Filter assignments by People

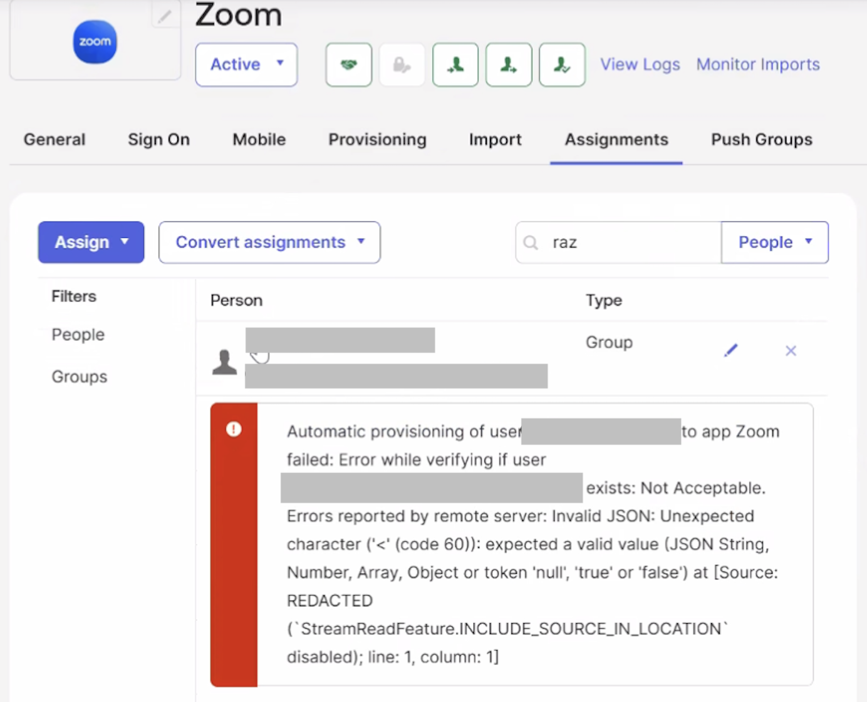pyautogui.click(x=78, y=335)
